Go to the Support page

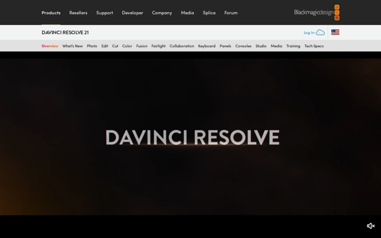click(105, 13)
